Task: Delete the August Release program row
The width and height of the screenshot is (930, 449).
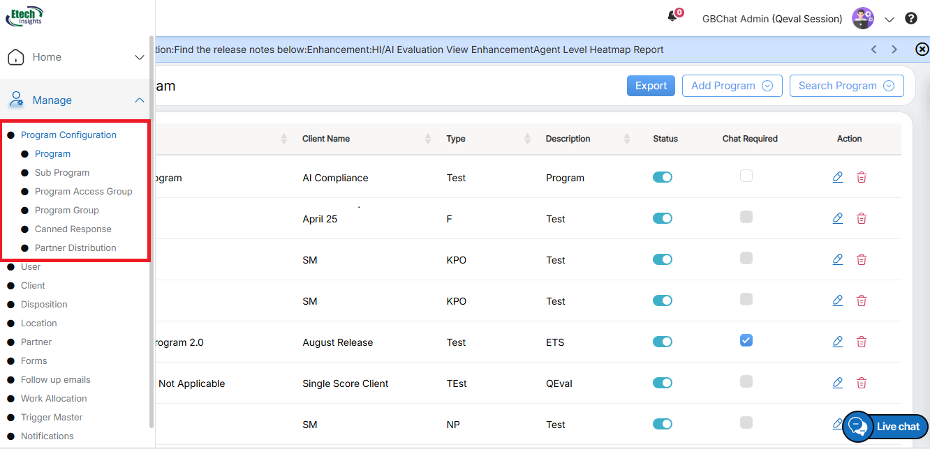Action: coord(862,342)
